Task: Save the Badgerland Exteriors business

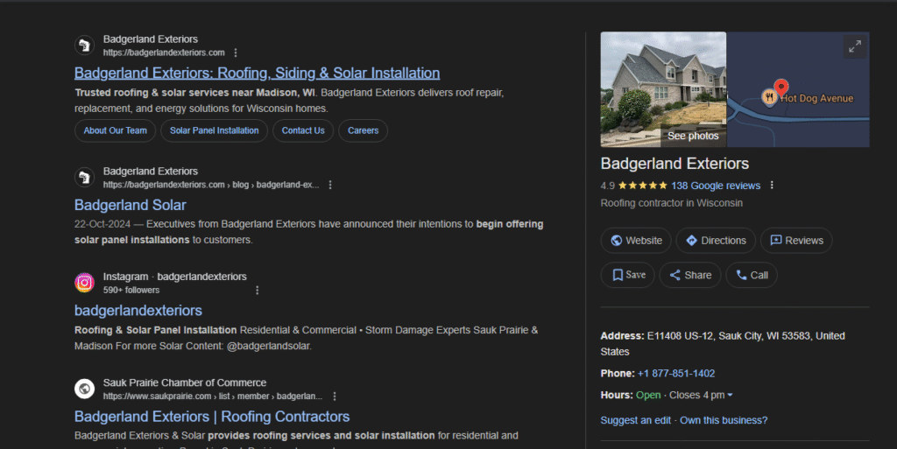Action: pos(627,275)
